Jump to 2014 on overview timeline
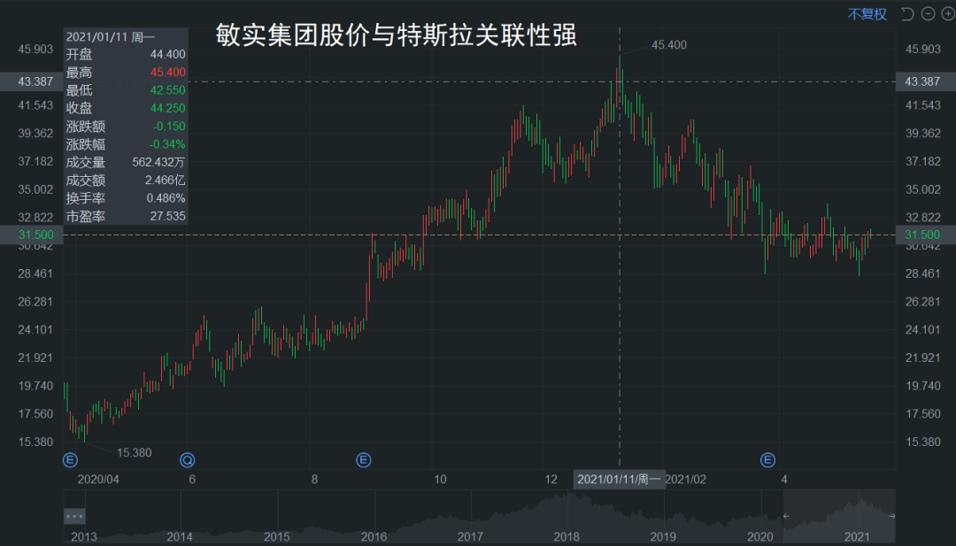 179,537
